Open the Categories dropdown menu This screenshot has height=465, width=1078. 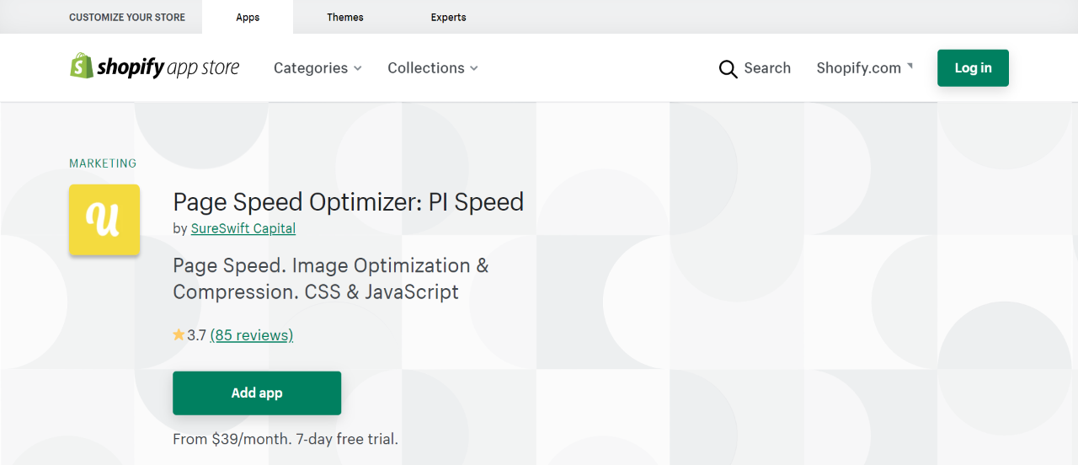[x=318, y=68]
